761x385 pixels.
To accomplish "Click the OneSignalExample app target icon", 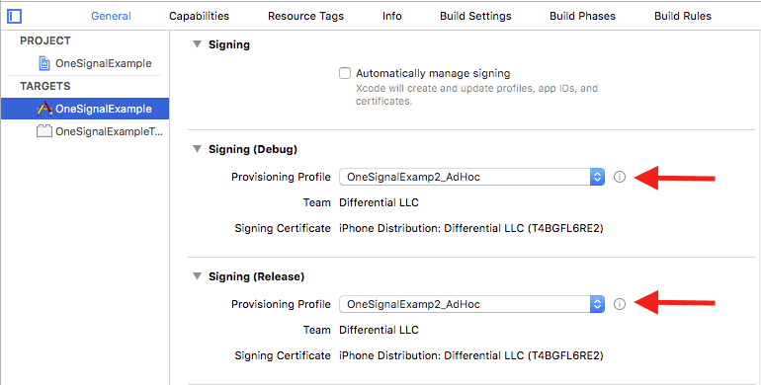I will [x=44, y=109].
